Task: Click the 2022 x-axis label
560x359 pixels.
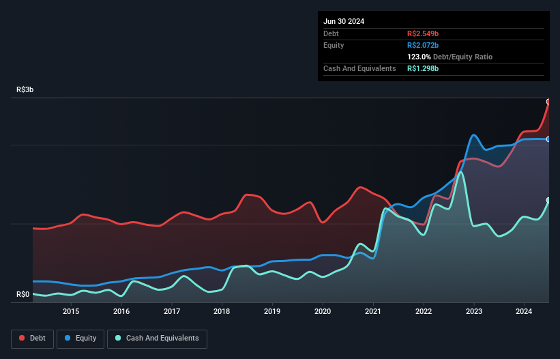Action: tap(424, 311)
